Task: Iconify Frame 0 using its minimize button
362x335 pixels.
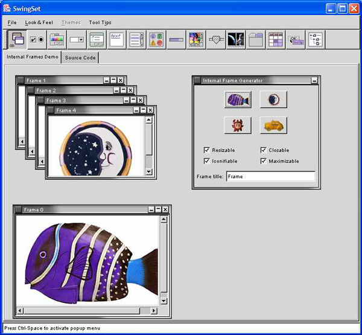Action: (x=151, y=209)
